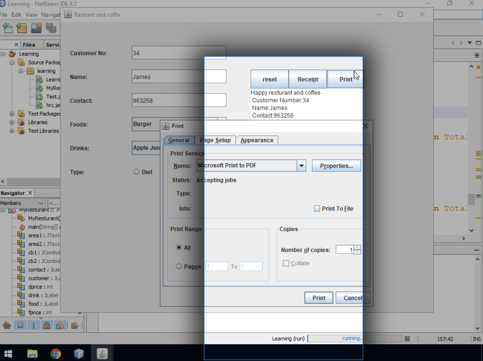This screenshot has height=361, width=483.
Task: Click the Customer No input field
Action: tap(179, 53)
